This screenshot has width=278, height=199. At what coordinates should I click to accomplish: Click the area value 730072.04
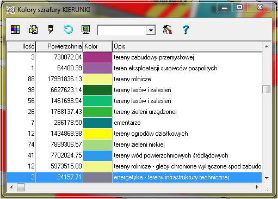(x=68, y=57)
